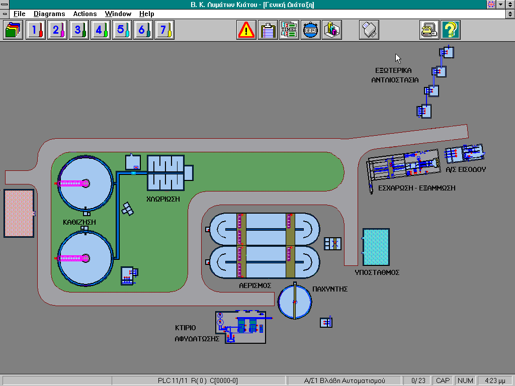Screen dimensions: 515x386
Task: Open the help question mark toolbar icon
Action: point(451,30)
